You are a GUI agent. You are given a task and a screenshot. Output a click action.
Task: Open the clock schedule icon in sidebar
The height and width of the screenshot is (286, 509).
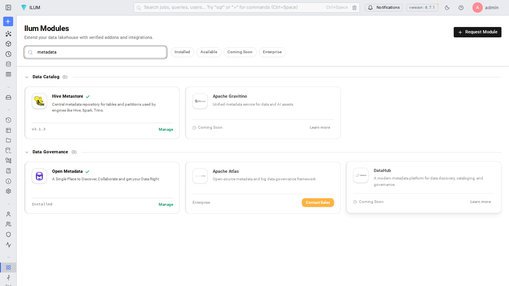(x=8, y=54)
